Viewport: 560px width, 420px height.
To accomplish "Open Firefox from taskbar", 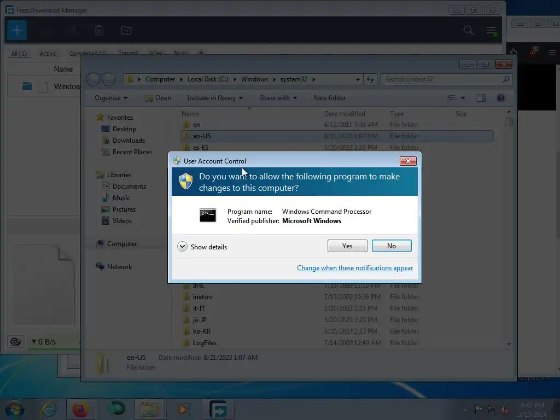I will (x=81, y=409).
